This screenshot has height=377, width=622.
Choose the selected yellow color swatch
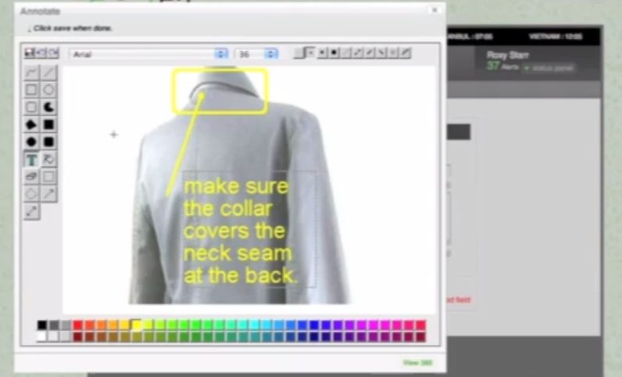point(136,325)
